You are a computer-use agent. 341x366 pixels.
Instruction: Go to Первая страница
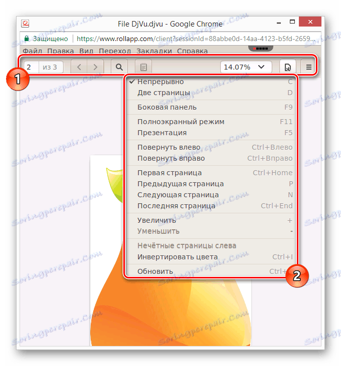coord(210,173)
